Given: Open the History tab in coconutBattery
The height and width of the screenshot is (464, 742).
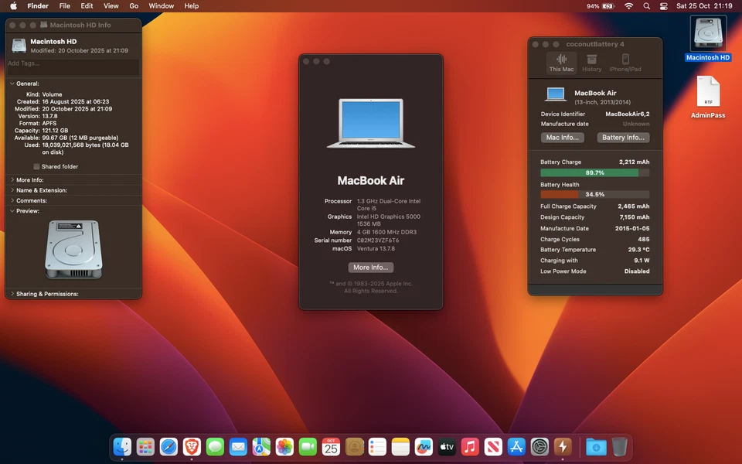Looking at the screenshot, I should [x=592, y=62].
